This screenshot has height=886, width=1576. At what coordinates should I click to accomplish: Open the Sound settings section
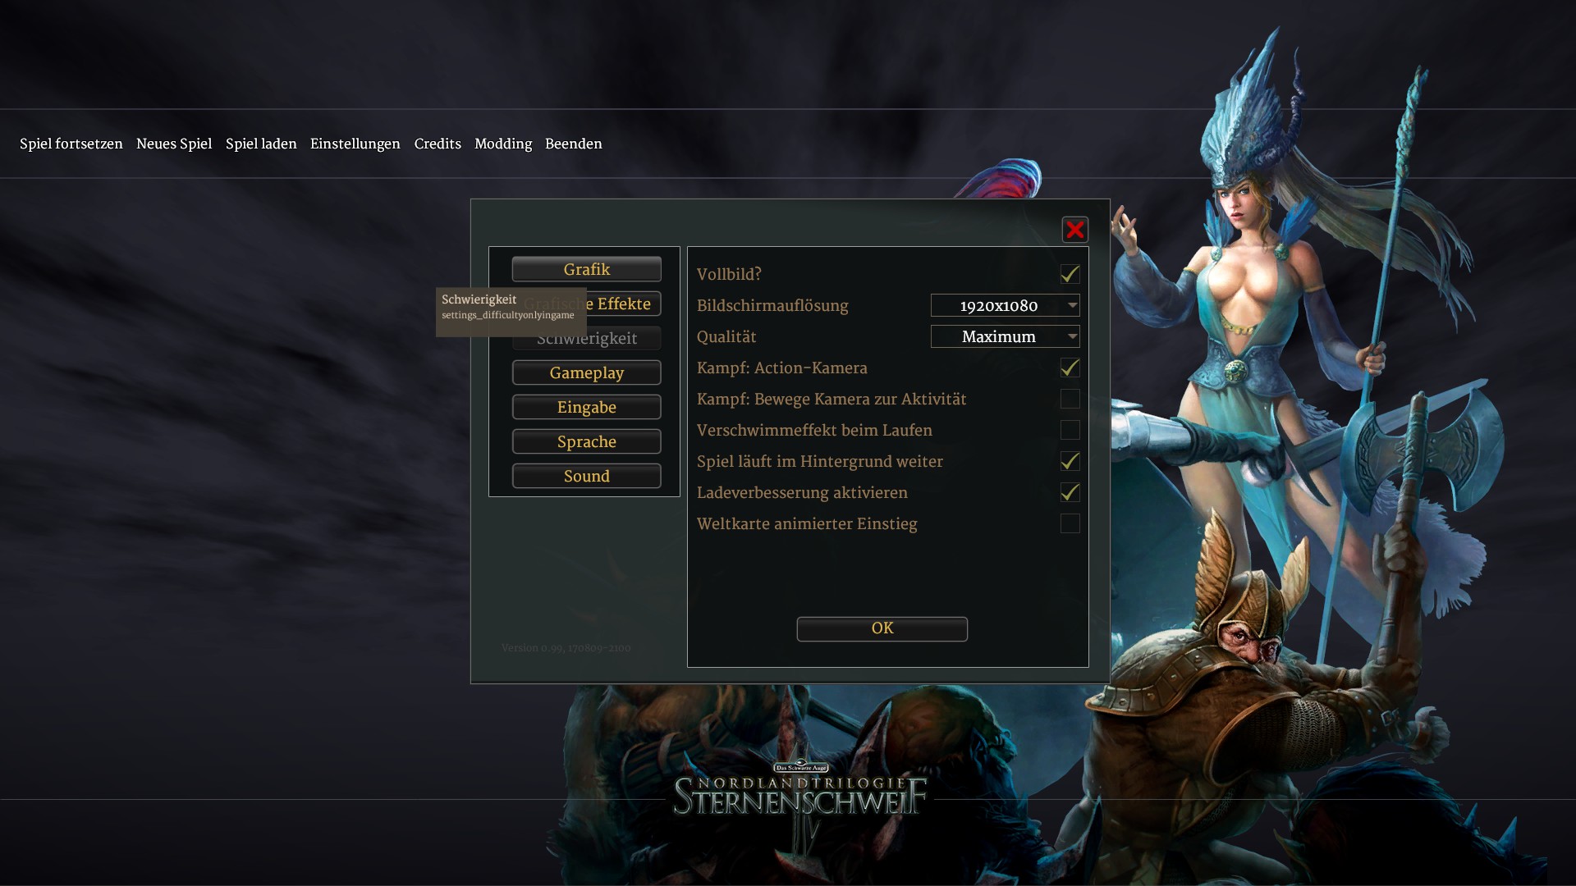[x=586, y=476]
